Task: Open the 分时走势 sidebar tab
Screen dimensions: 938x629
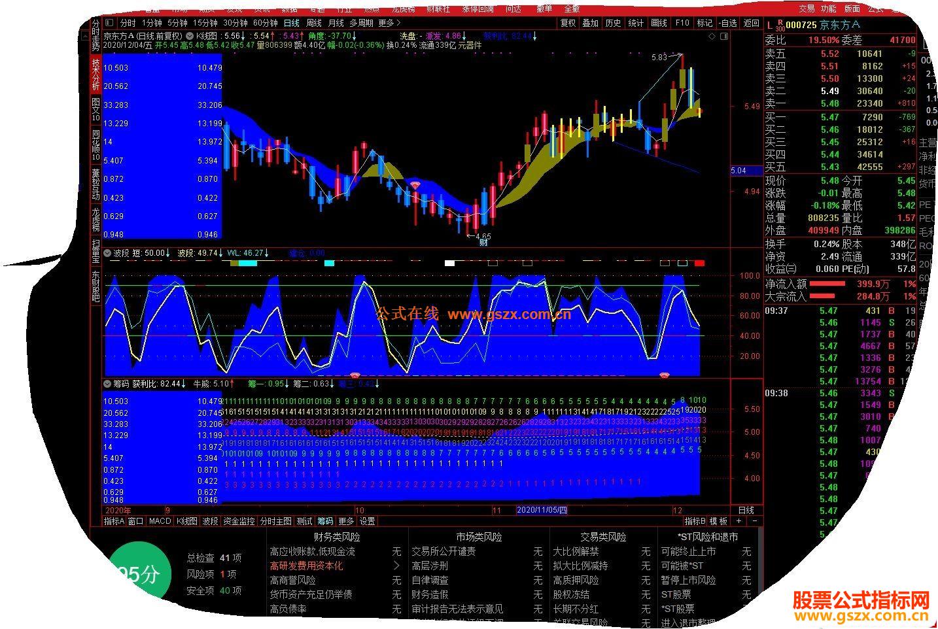Action: (x=96, y=36)
